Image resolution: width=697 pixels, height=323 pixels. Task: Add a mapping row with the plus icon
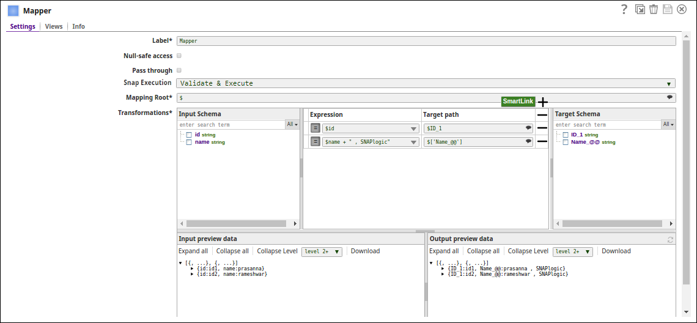point(542,102)
